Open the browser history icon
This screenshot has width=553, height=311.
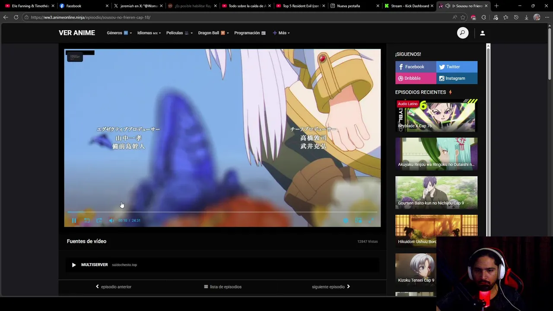[516, 17]
